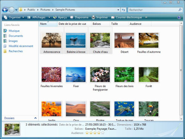Open the Organiser menu
Viewport: 185px width, 139px height.
click(x=14, y=17)
